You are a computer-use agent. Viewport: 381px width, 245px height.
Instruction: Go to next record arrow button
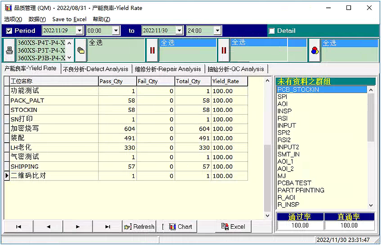[78, 227]
